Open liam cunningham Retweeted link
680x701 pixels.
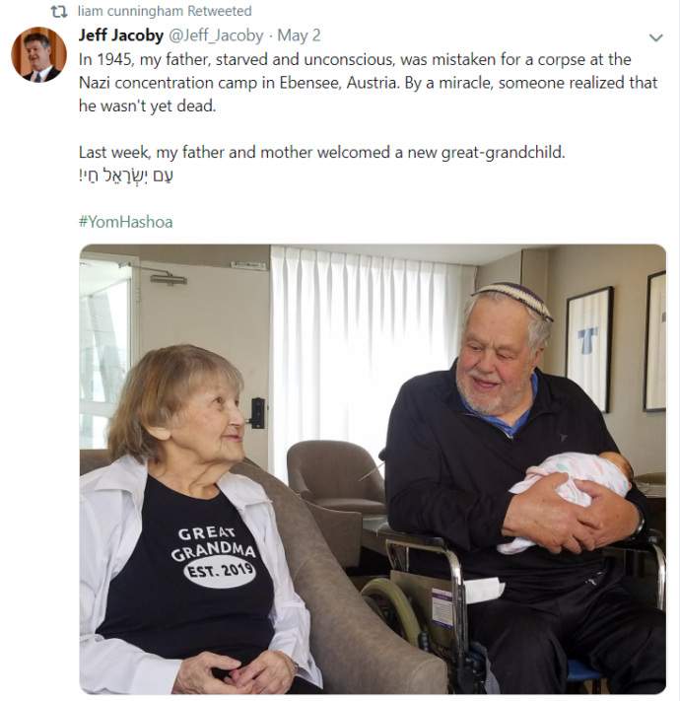coord(165,11)
